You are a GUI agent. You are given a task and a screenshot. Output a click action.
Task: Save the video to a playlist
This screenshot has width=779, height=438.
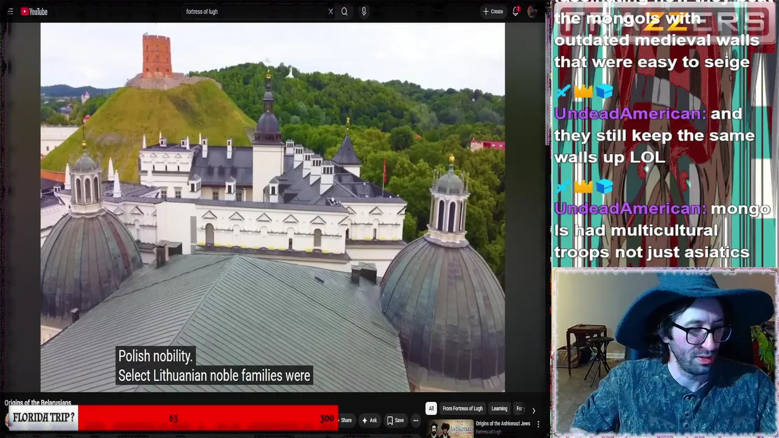coord(396,420)
